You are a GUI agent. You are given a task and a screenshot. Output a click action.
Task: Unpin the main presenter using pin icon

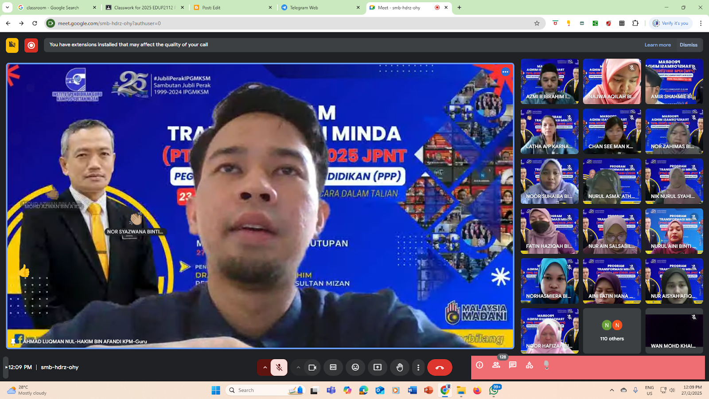point(13,341)
